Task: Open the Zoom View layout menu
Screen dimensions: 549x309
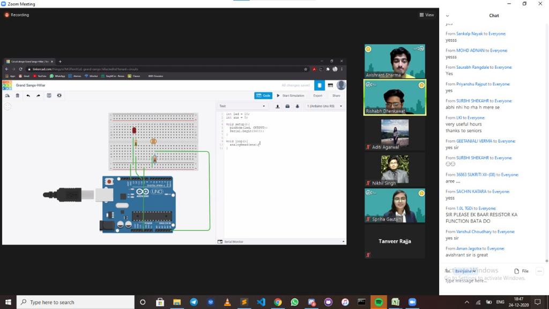Action: tap(426, 15)
